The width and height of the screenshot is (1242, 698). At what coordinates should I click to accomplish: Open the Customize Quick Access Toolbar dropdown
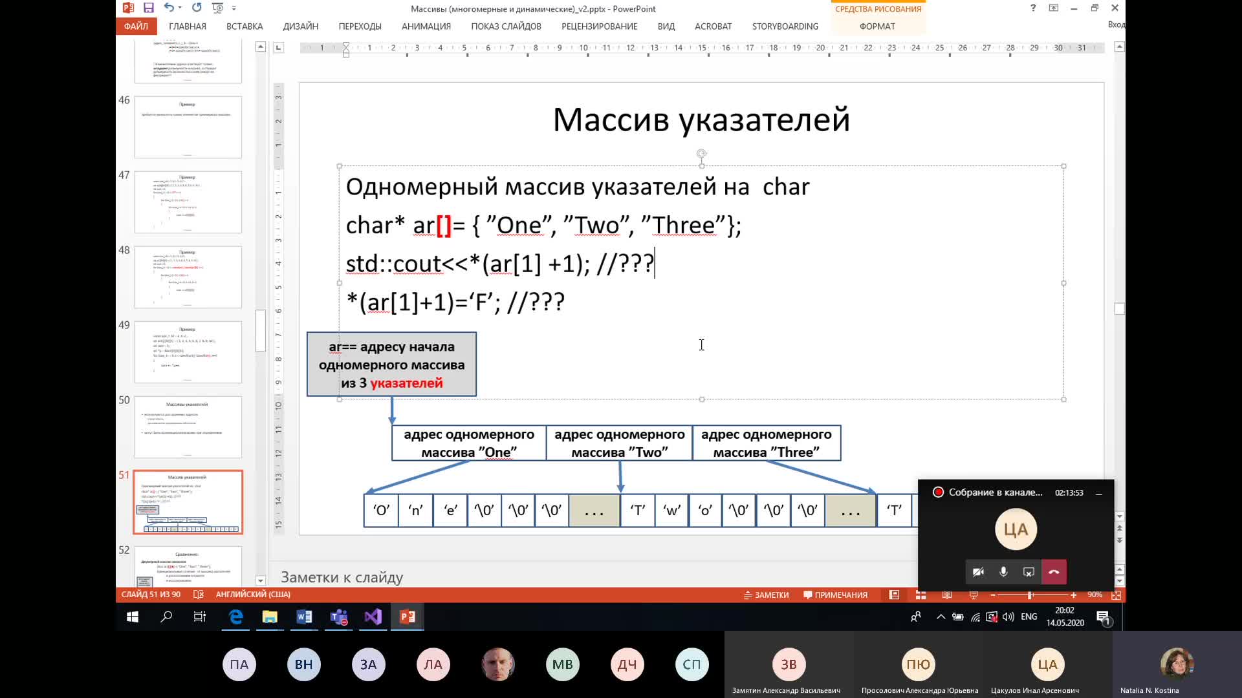pyautogui.click(x=234, y=8)
